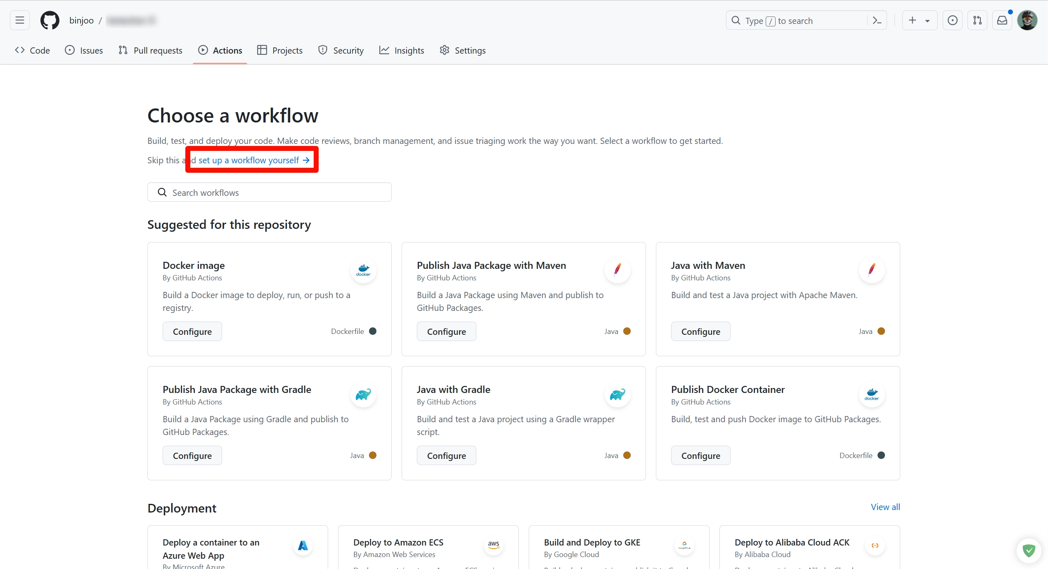Screen dimensions: 1048x569
Task: Open the pull requests icon in header
Action: pyautogui.click(x=977, y=20)
